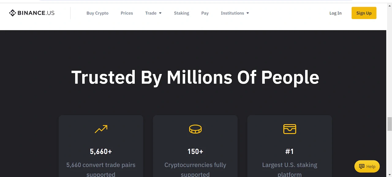Viewport: 392px width, 177px height.
Task: Click the Binance.US diamond logo icon
Action: click(13, 13)
